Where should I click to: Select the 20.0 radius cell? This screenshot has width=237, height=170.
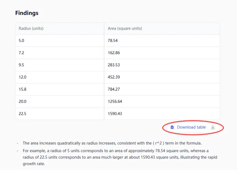point(23,101)
